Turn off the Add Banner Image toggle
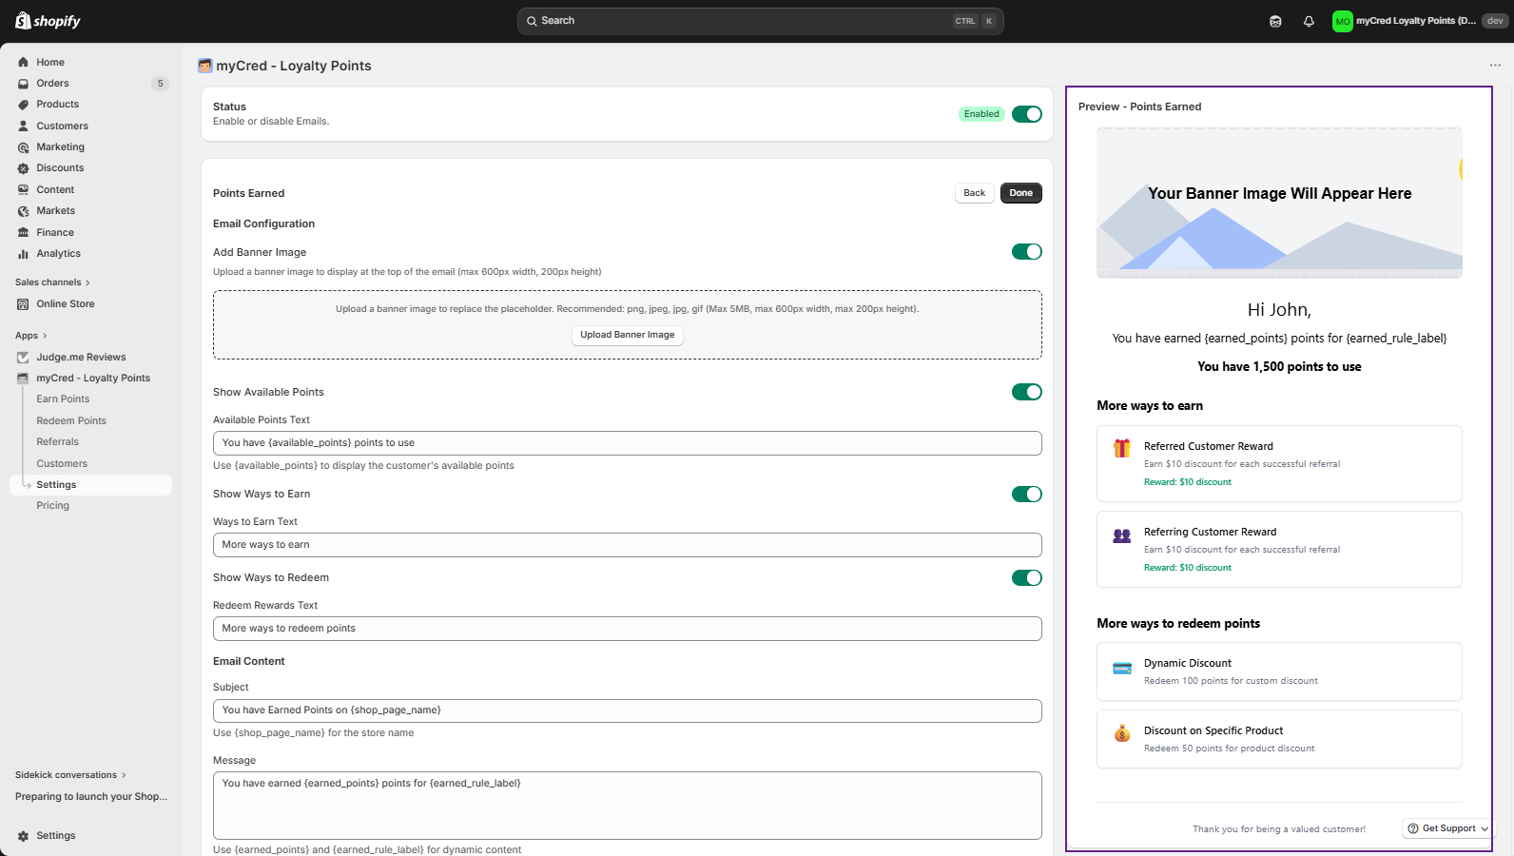Viewport: 1514px width, 856px height. coord(1026,252)
